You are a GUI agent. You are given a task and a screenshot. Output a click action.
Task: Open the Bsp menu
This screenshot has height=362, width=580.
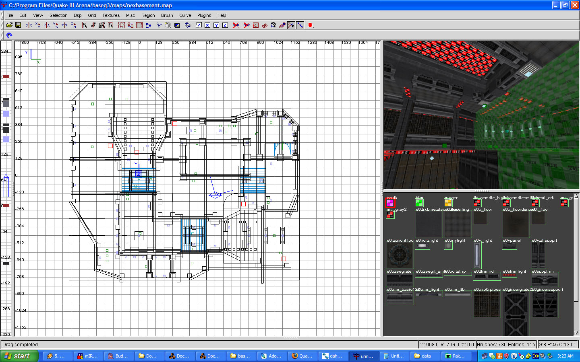[x=77, y=15]
